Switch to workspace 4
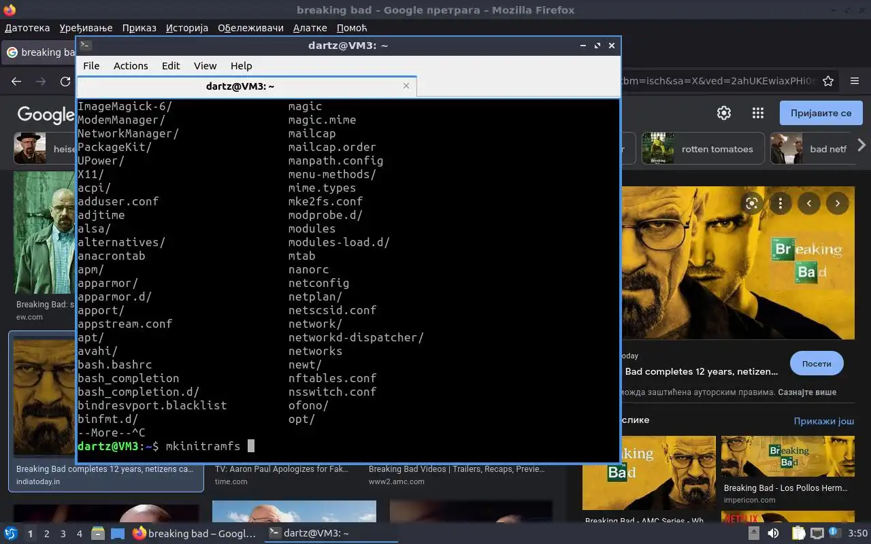 pyautogui.click(x=80, y=534)
